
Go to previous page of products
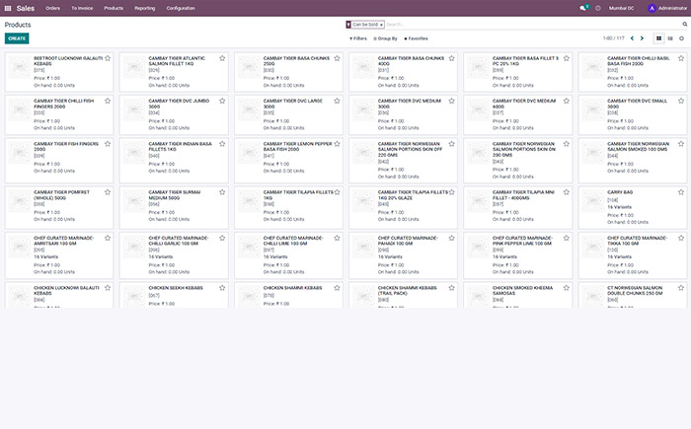(632, 38)
